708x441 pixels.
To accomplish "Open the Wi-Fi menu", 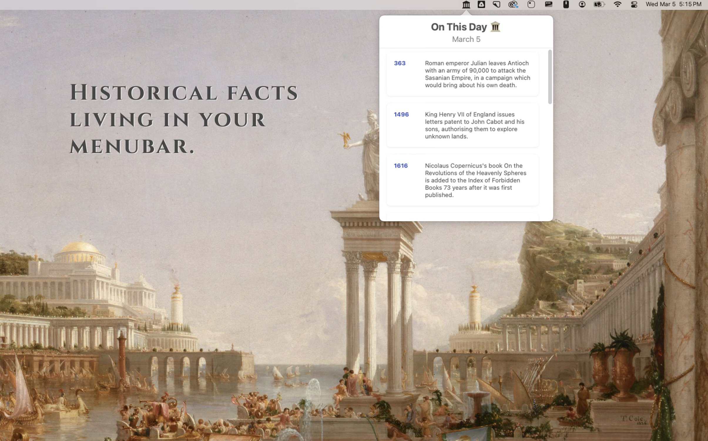I will (x=618, y=4).
